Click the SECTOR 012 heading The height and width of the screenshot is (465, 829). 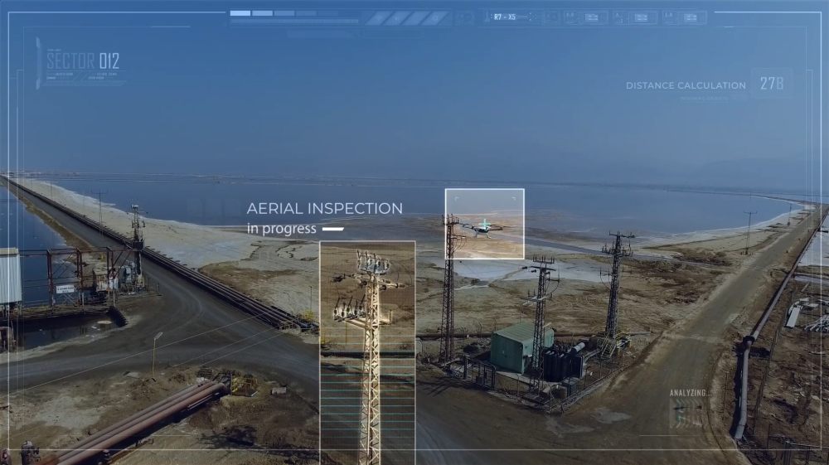(83, 61)
